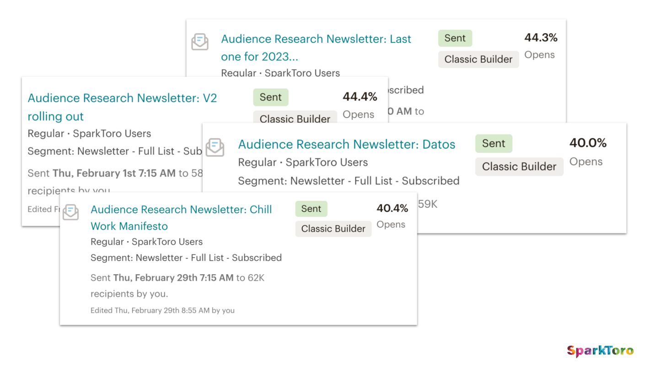Image resolution: width=650 pixels, height=365 pixels.
Task: Select Classic Builder tag on the Datos campaign
Action: pos(519,167)
